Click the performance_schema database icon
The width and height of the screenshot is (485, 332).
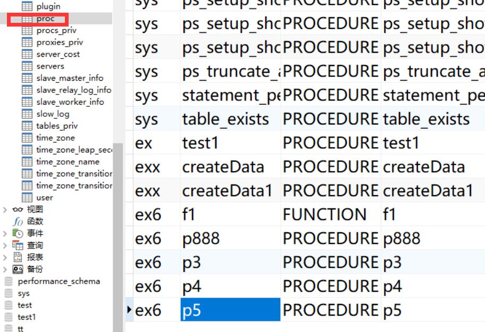coord(9,282)
